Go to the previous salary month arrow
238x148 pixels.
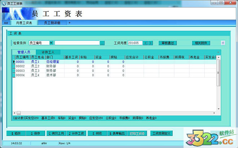pos(145,43)
